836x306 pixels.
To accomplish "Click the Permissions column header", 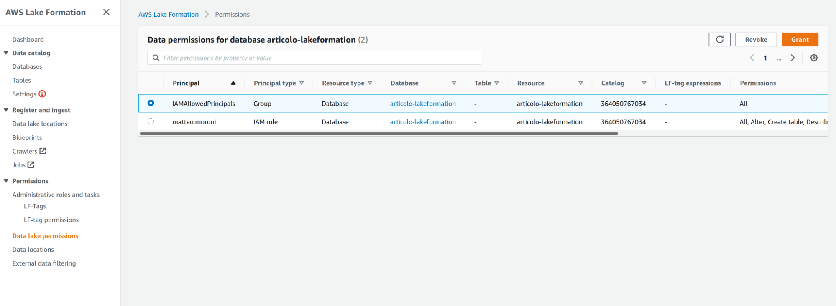I will [758, 83].
